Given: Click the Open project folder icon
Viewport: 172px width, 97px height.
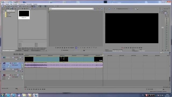Looking at the screenshot, I should pyautogui.click(x=5, y=6).
